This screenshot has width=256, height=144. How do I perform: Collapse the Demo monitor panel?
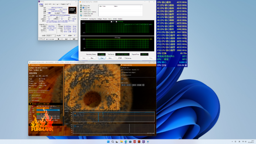coord(31,65)
